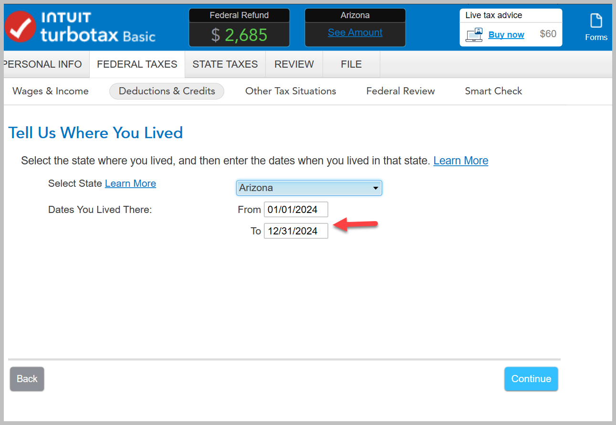Click the Buy now link
The width and height of the screenshot is (616, 425).
[x=506, y=35]
